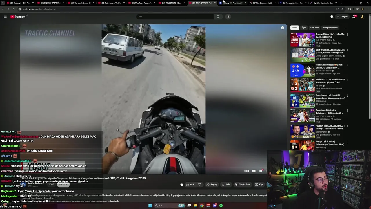
Task: Reload the page in Chrome
Action: (x=14, y=9)
